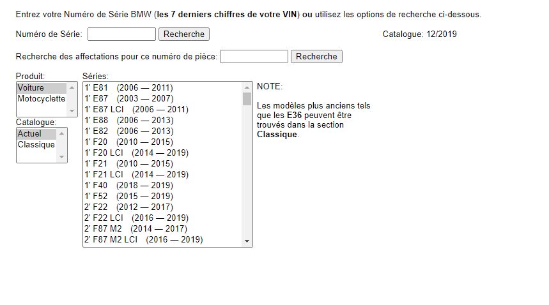Click the Numéro de Série input field
The height and width of the screenshot is (305, 549).
click(121, 34)
